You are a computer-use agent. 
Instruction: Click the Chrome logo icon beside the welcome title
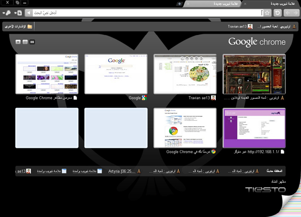pyautogui.click(x=213, y=152)
